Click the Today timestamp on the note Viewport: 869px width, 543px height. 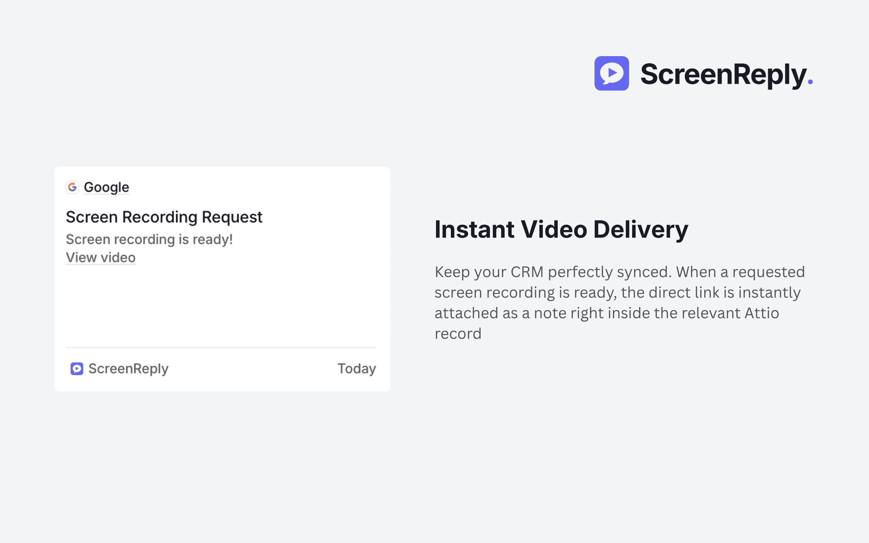coord(357,368)
